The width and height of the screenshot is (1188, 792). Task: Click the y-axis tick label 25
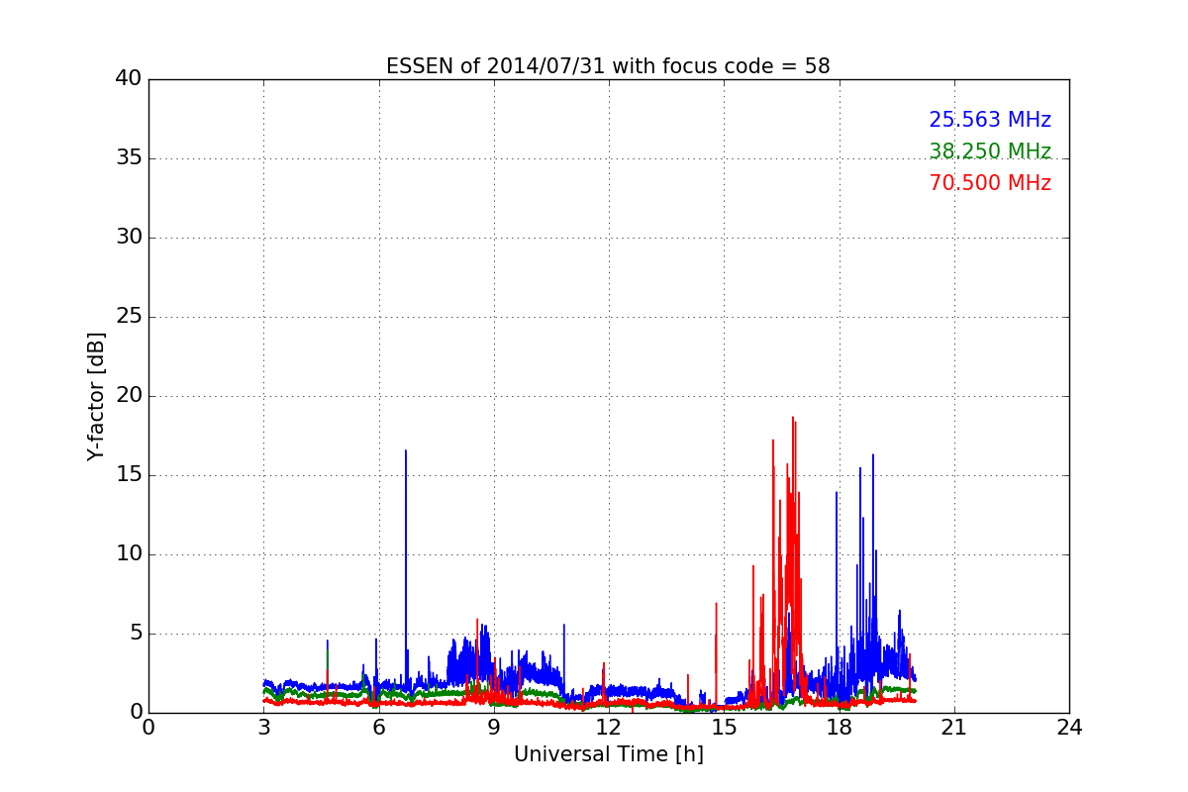pyautogui.click(x=129, y=316)
